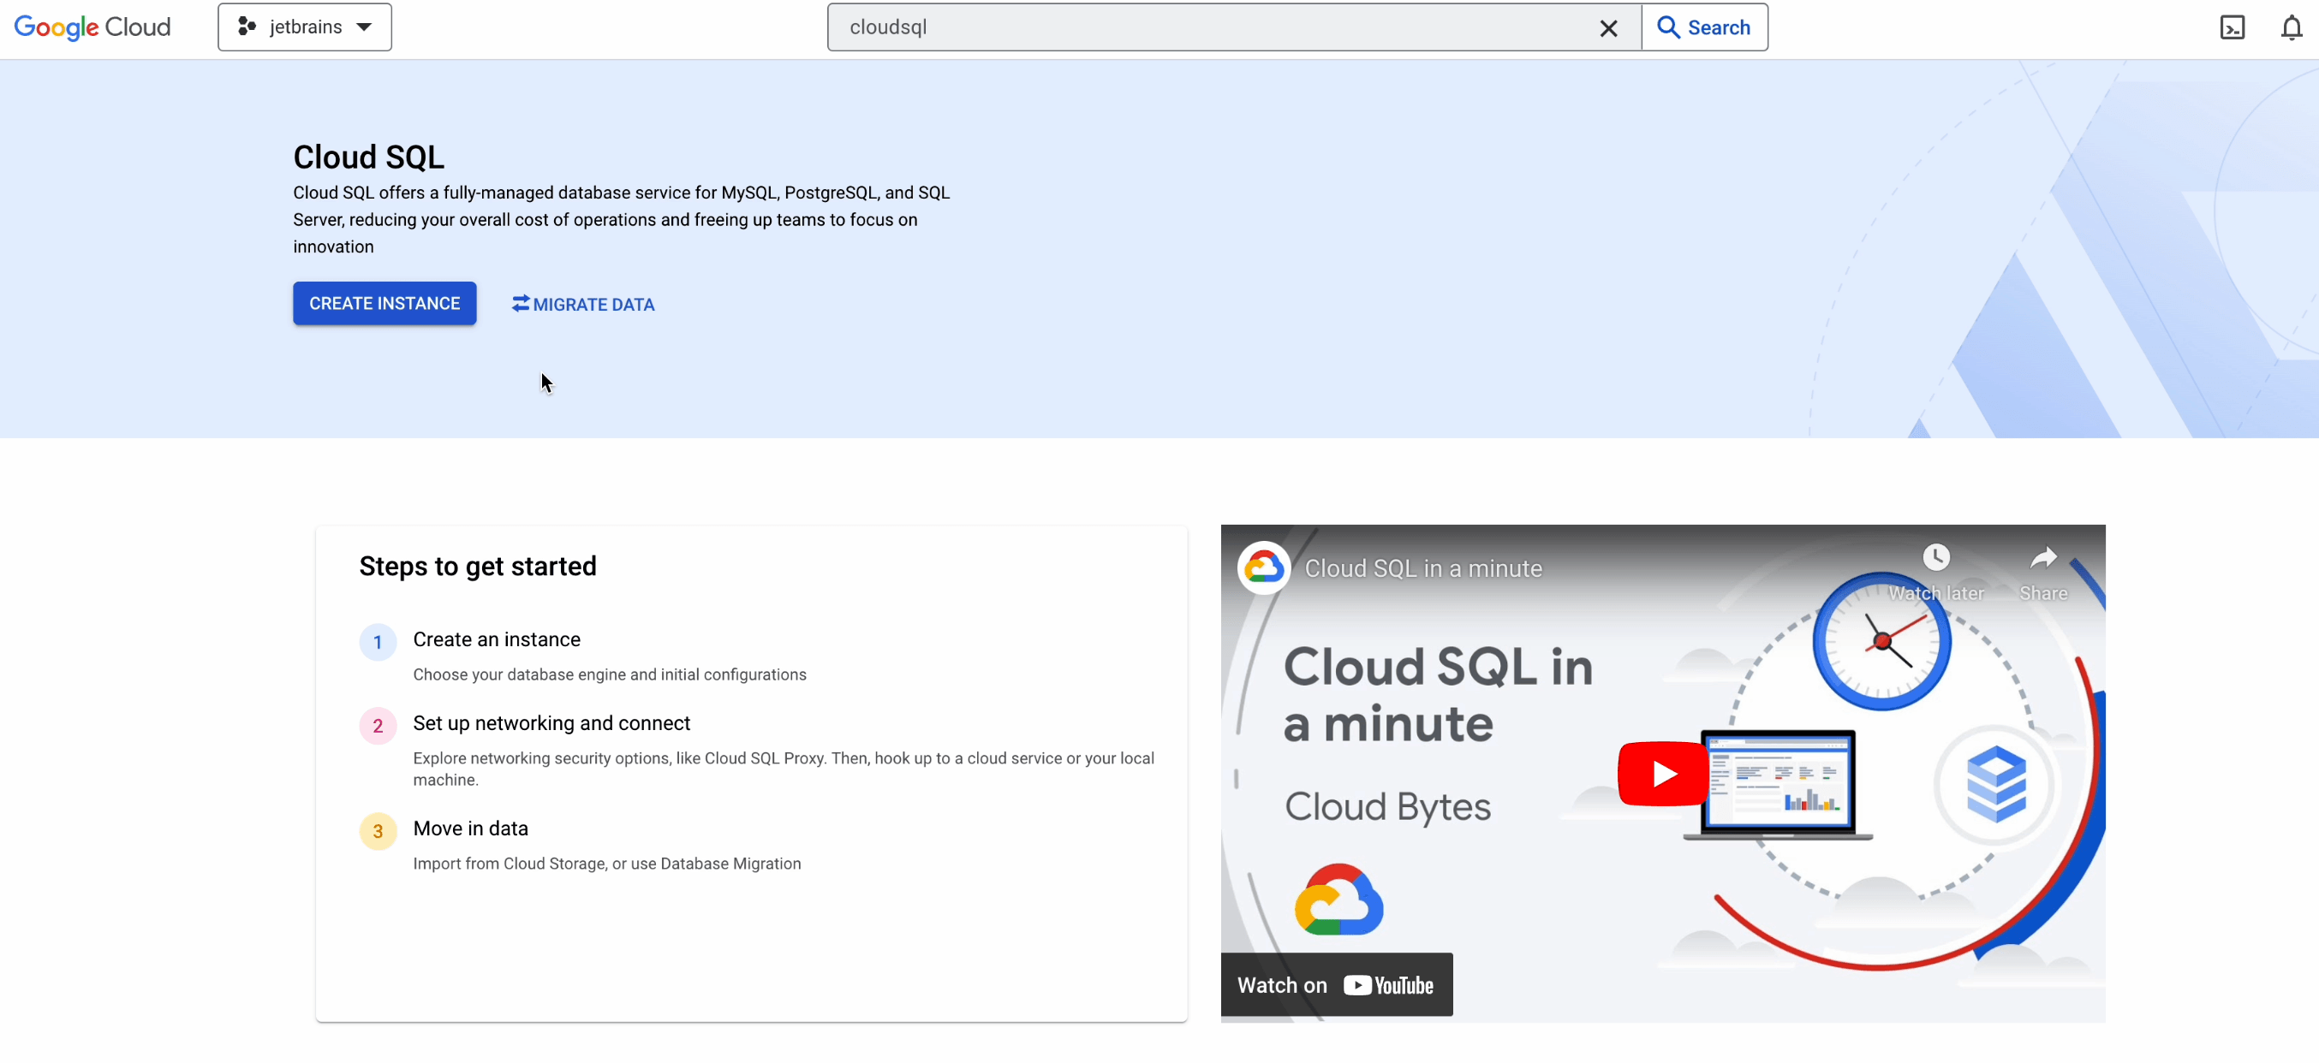
Task: Open the notifications bell
Action: click(x=2290, y=28)
